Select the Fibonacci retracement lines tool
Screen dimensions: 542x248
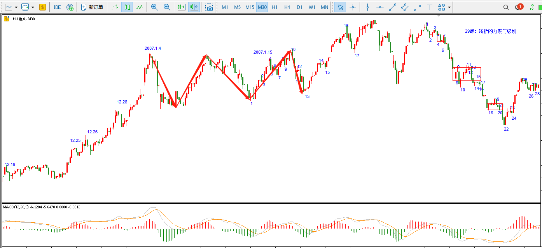(x=417, y=7)
